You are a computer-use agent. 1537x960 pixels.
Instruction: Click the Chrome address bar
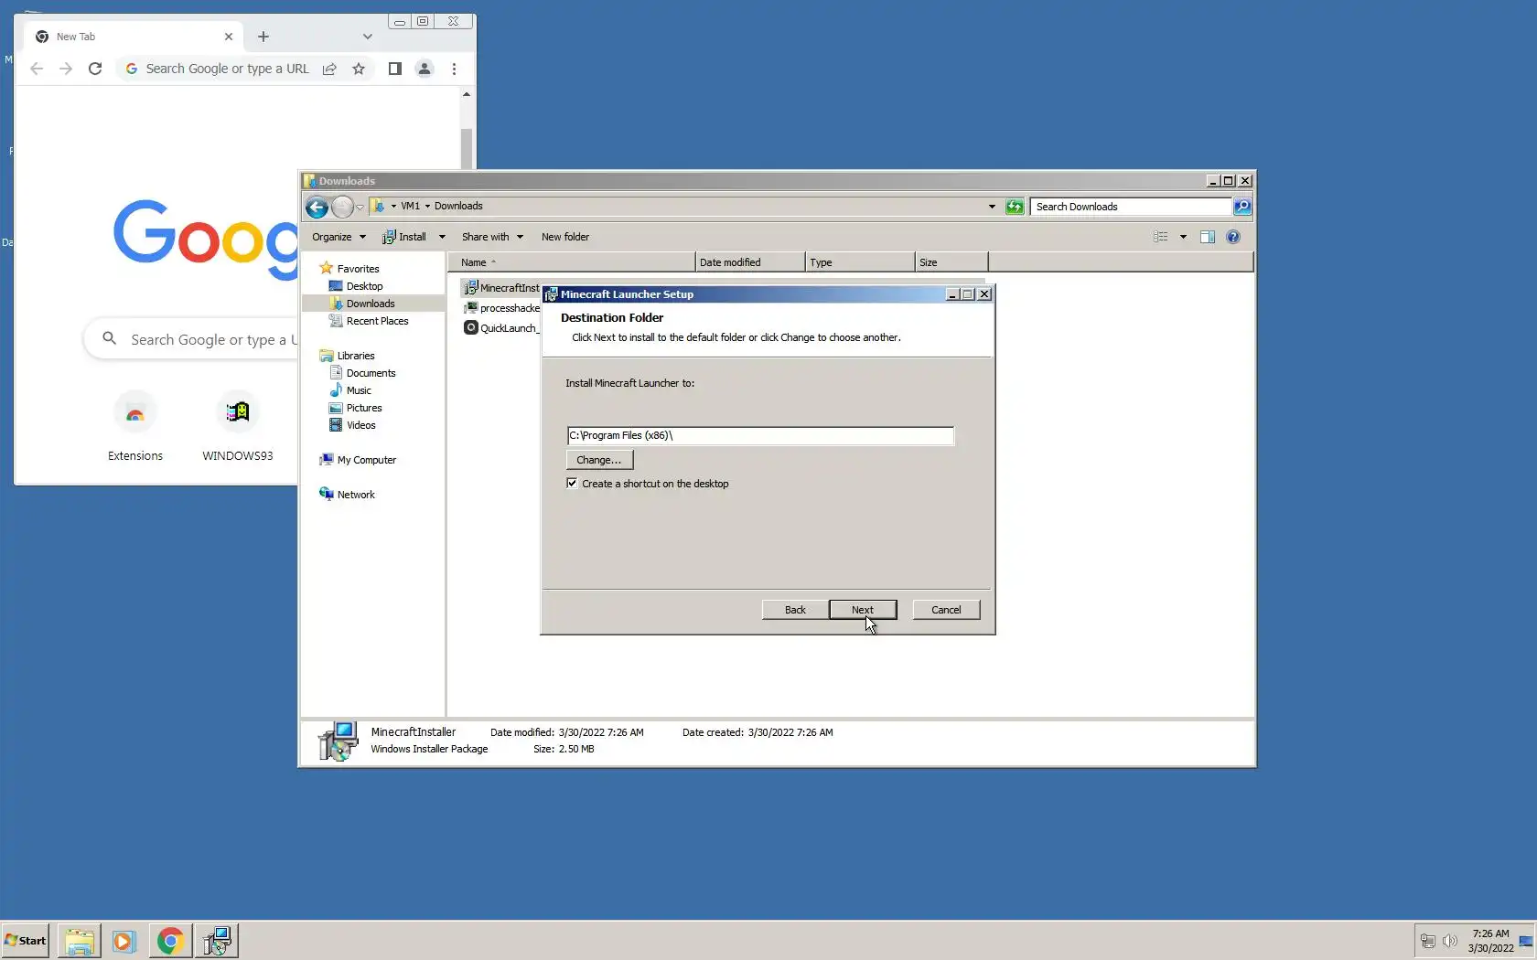pos(227,69)
